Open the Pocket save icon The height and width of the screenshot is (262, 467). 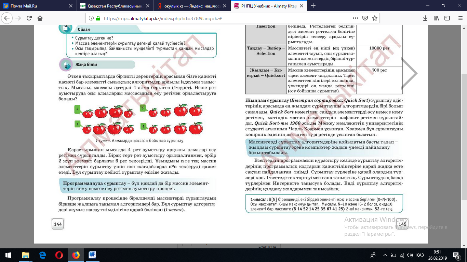365,18
